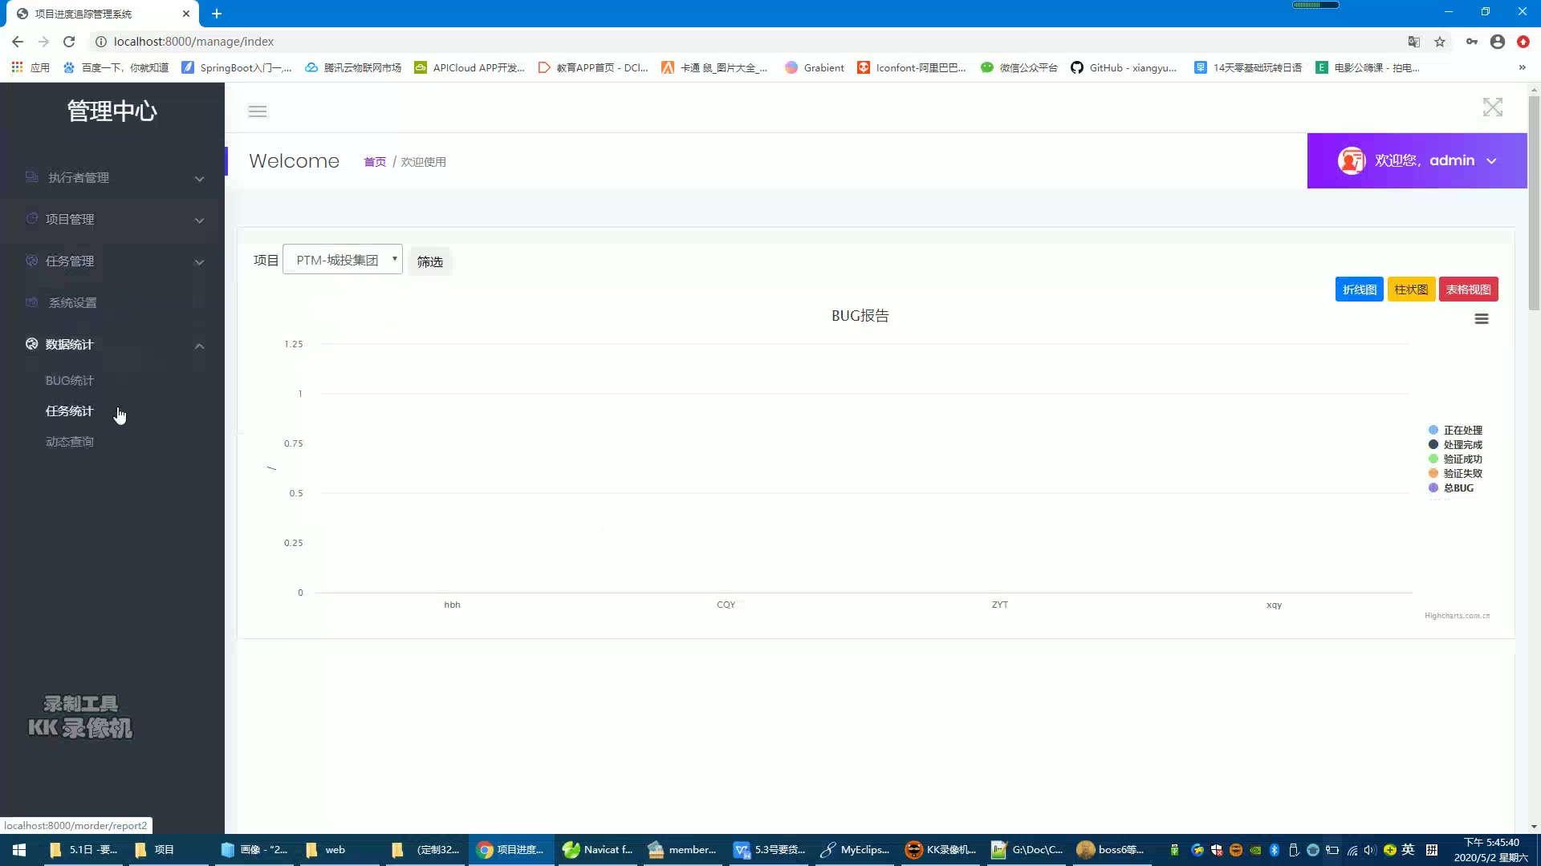Screen dimensions: 1541x866
Task: Toggle the 总BUG legend series
Action: pyautogui.click(x=1455, y=488)
